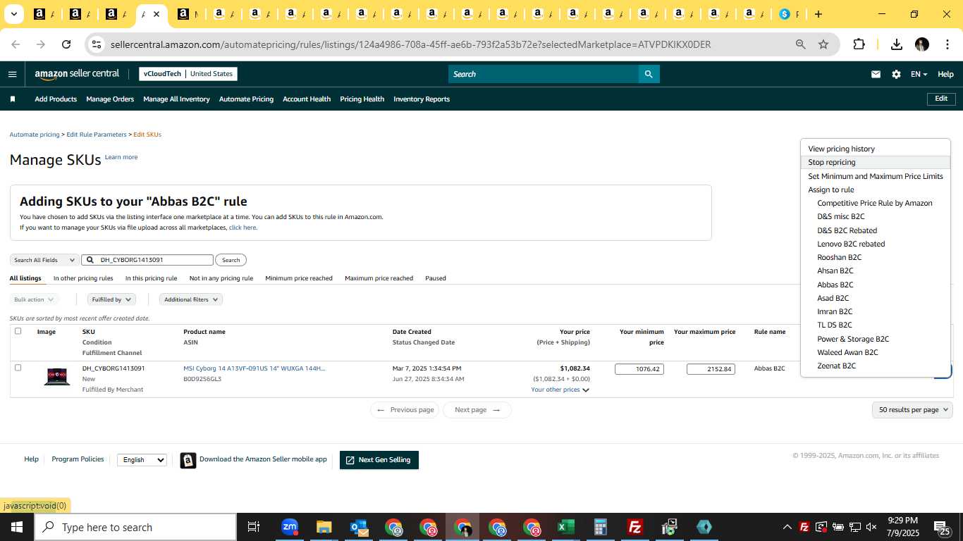Reload the page in Chrome
The width and height of the screenshot is (963, 541).
pos(66,44)
